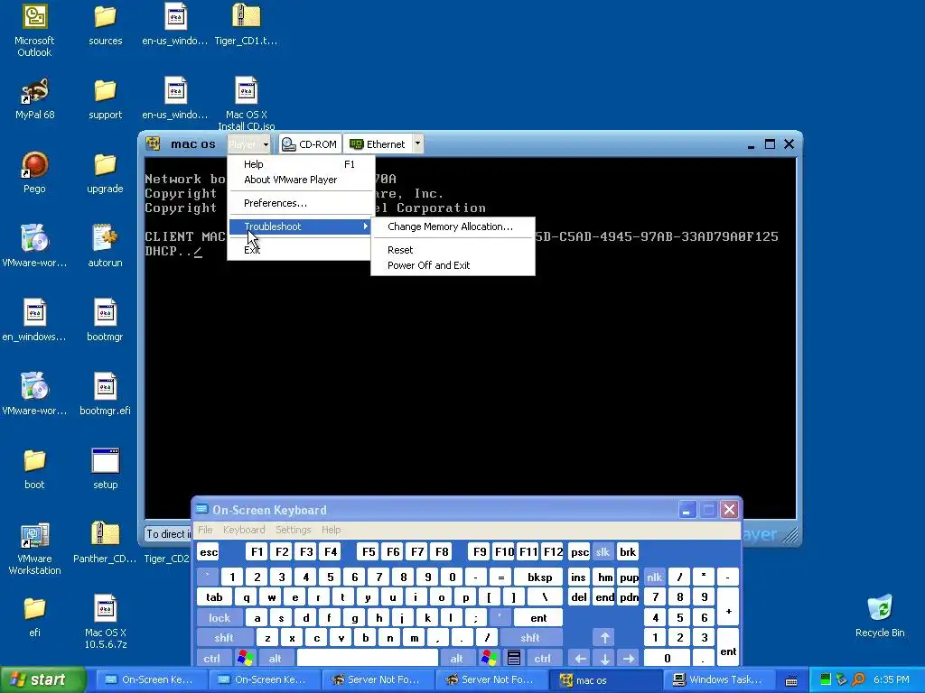Click the tab key on On-Screen Keyboard
The image size is (925, 693).
[x=214, y=597]
